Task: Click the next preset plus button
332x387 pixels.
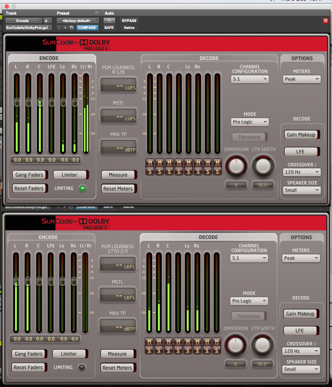Action: (x=65, y=28)
